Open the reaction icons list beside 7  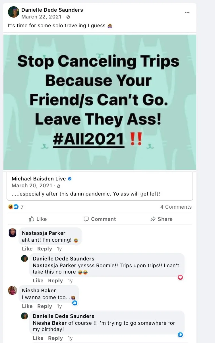click(x=13, y=207)
